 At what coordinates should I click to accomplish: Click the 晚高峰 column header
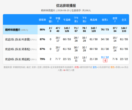(94, 20)
